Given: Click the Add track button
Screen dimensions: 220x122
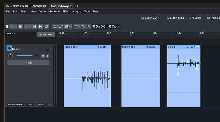Looking at the screenshot, I should [x=46, y=35].
